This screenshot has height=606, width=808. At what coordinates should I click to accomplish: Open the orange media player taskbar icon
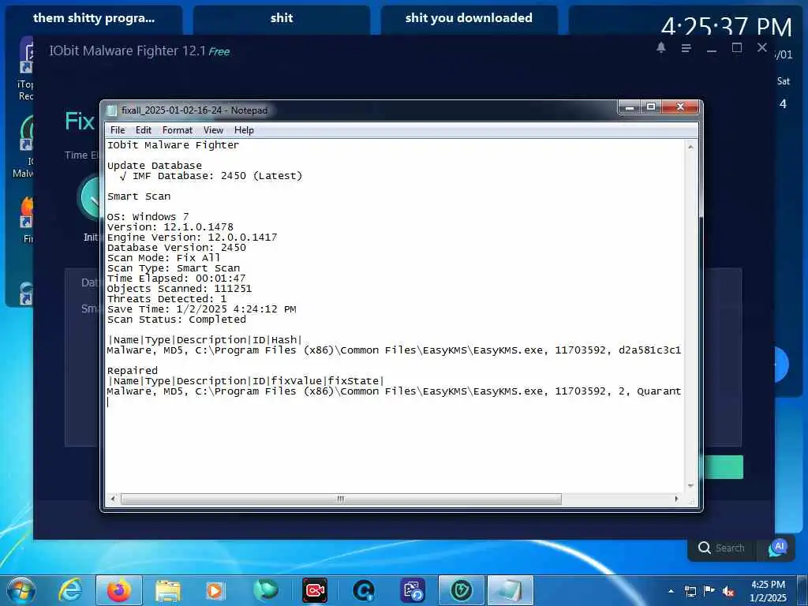pyautogui.click(x=215, y=590)
